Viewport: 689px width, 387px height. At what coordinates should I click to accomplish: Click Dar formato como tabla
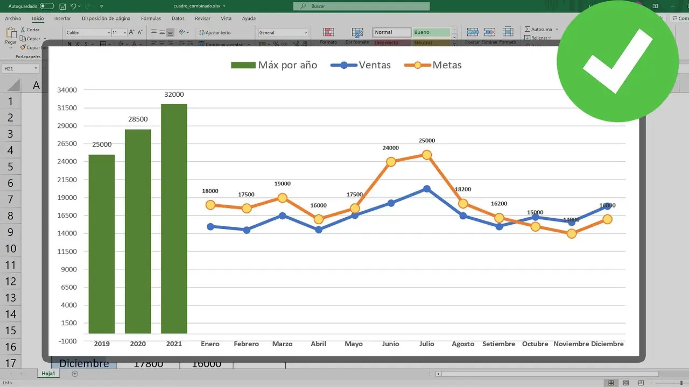(357, 32)
